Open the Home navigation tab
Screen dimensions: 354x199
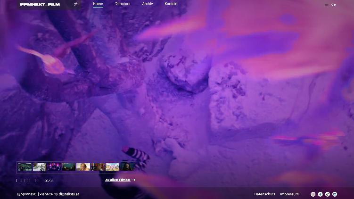[98, 4]
